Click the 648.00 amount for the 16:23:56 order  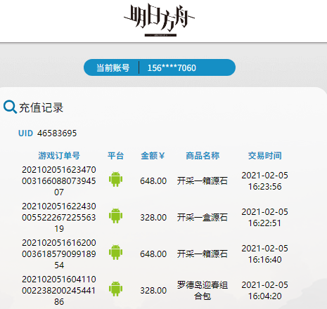click(x=153, y=180)
